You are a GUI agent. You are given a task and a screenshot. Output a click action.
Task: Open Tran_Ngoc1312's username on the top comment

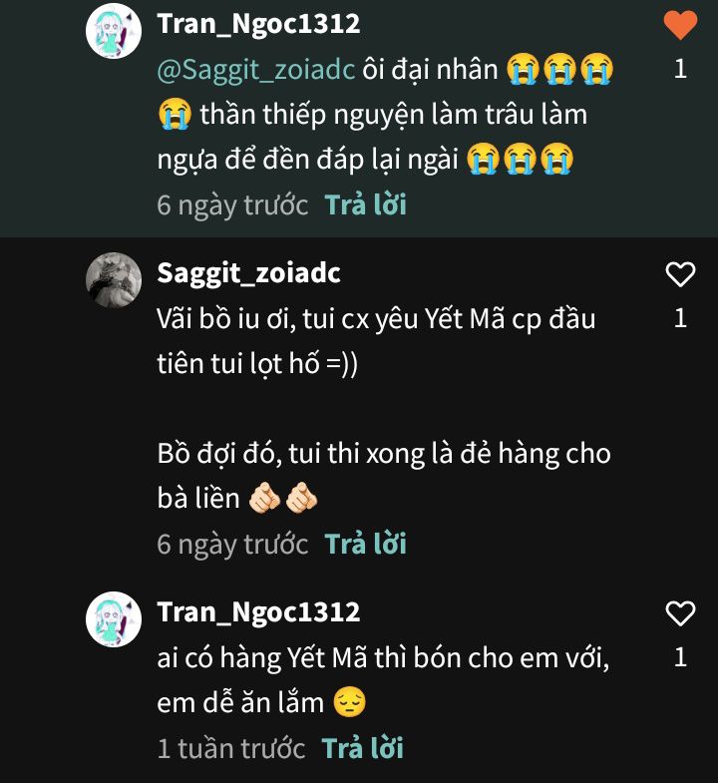[259, 24]
